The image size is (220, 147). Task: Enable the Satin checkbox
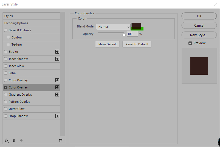(x=6, y=73)
